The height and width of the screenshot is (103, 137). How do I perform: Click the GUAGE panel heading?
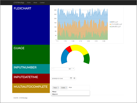(19, 48)
